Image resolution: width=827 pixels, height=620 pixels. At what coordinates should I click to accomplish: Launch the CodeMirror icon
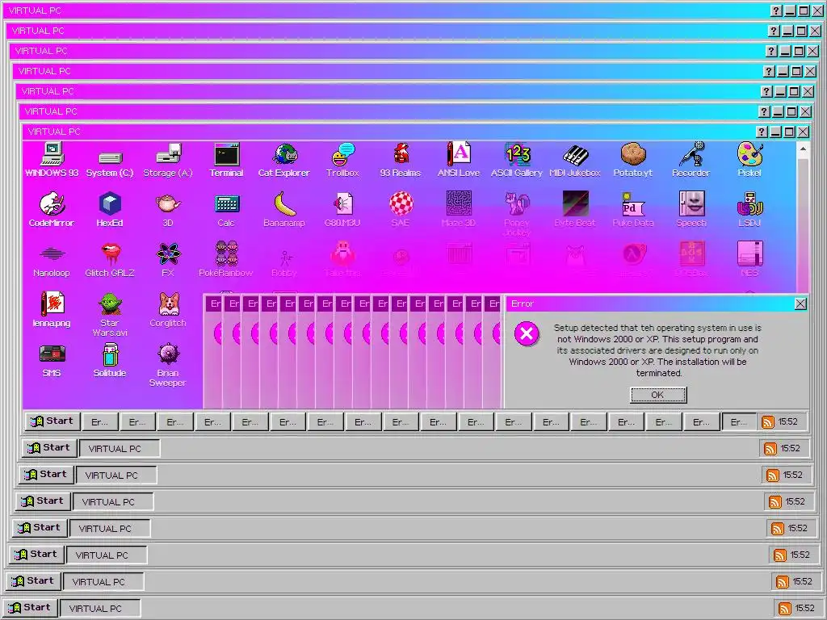(52, 209)
